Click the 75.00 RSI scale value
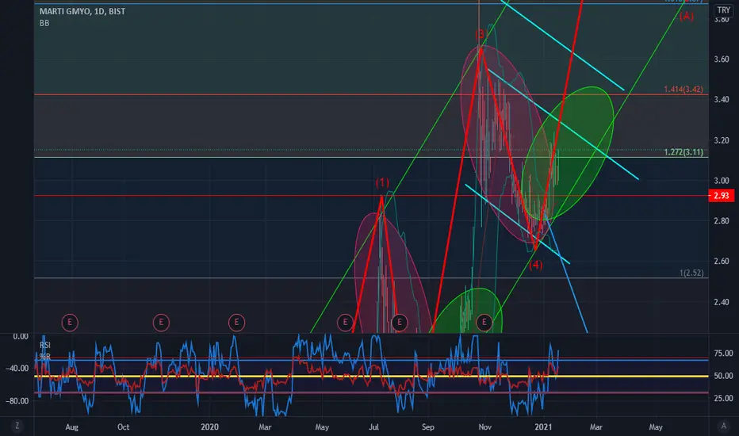Image resolution: width=739 pixels, height=436 pixels. coord(723,353)
